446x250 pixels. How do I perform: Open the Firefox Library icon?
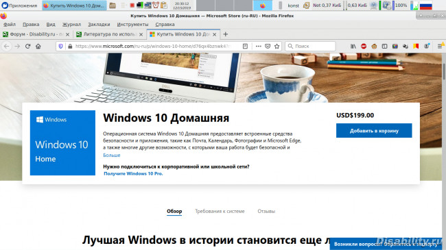pos(353,46)
